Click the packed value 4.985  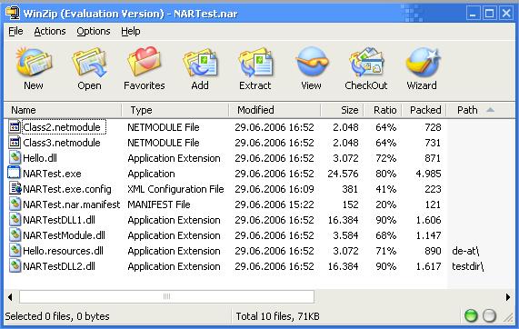click(428, 174)
